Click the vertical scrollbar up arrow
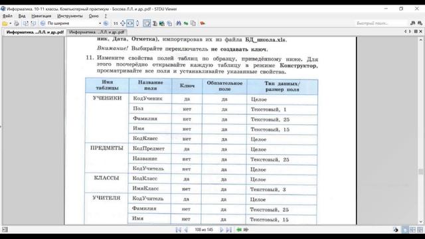 pyautogui.click(x=420, y=40)
